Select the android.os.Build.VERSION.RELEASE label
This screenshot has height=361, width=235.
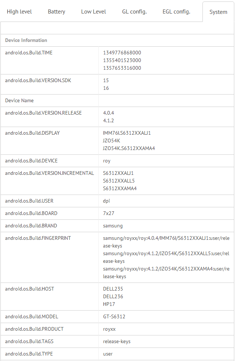(43, 113)
